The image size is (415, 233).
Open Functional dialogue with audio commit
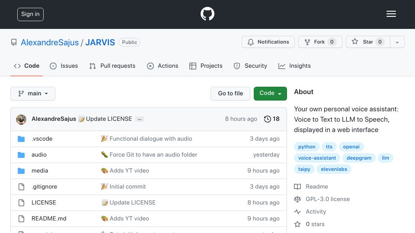pyautogui.click(x=151, y=139)
